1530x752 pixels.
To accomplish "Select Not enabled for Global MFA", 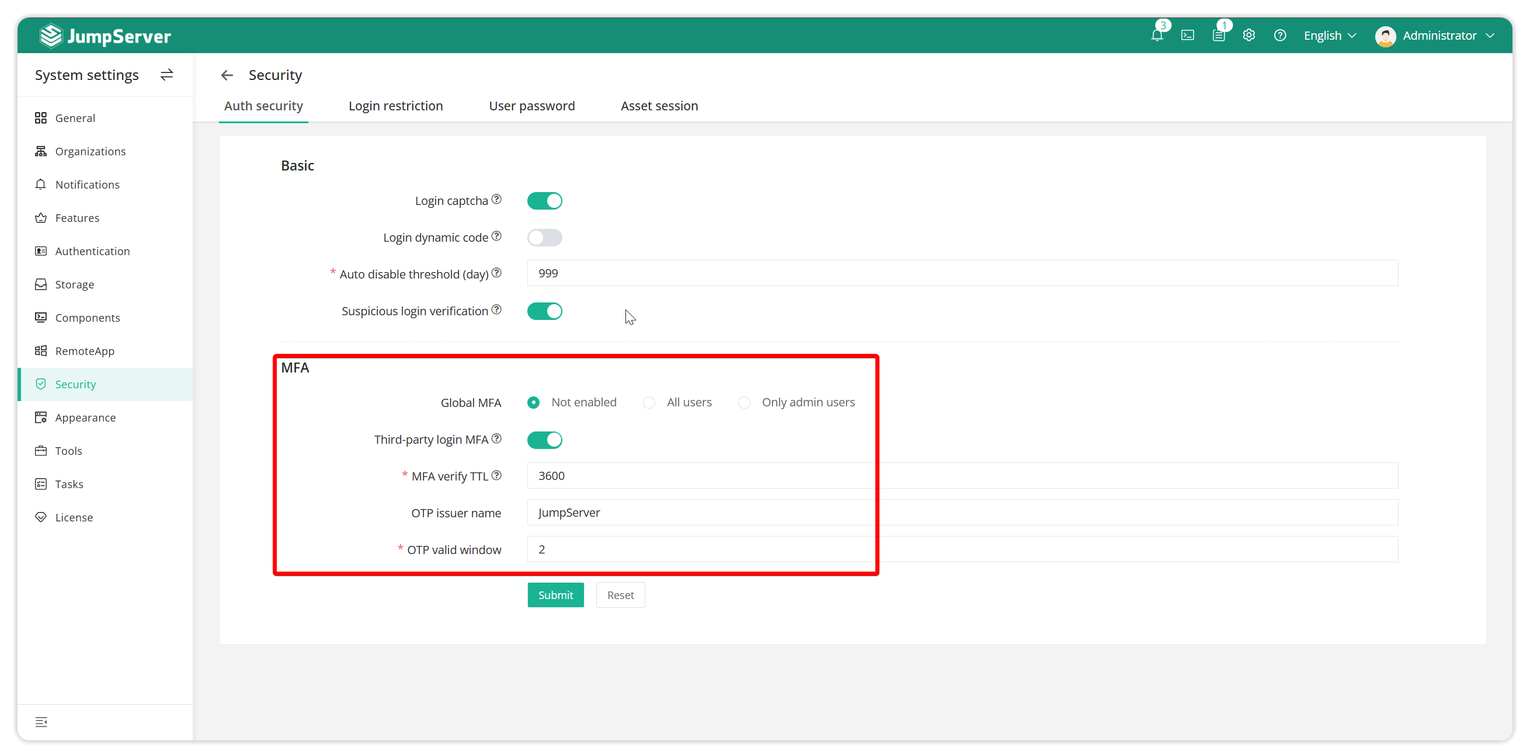I will click(572, 402).
